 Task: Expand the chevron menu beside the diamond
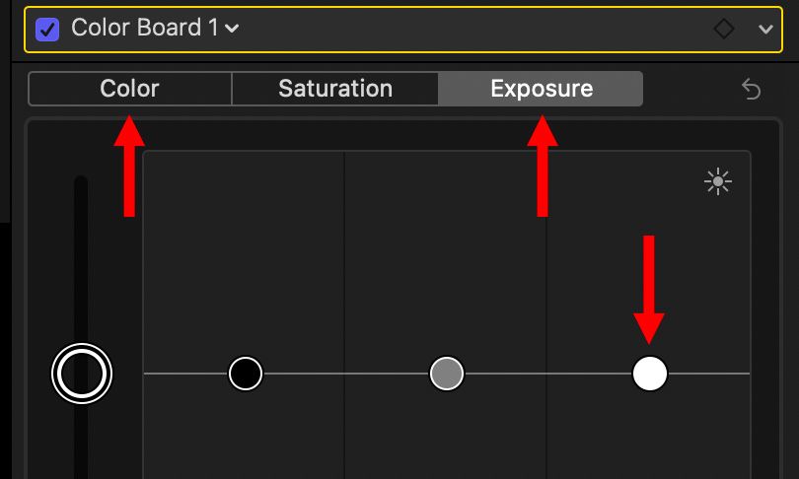[x=765, y=29]
